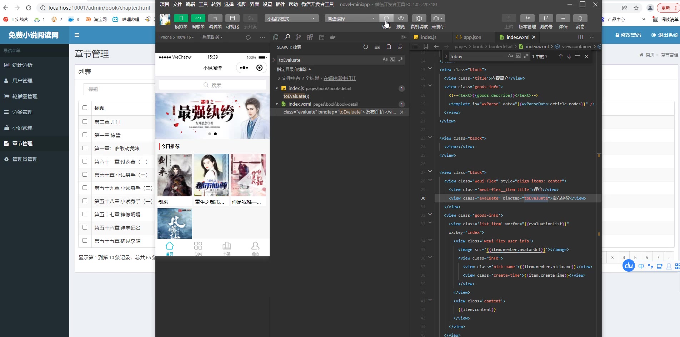
Task: Click the 在编辑器中打开 link
Action: coord(339,78)
